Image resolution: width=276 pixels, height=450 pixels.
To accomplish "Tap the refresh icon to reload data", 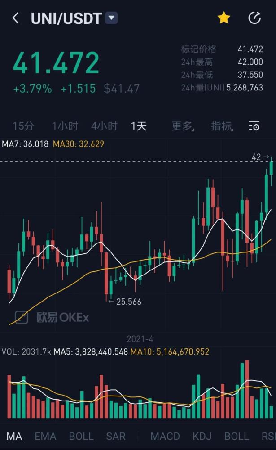I will (255, 18).
